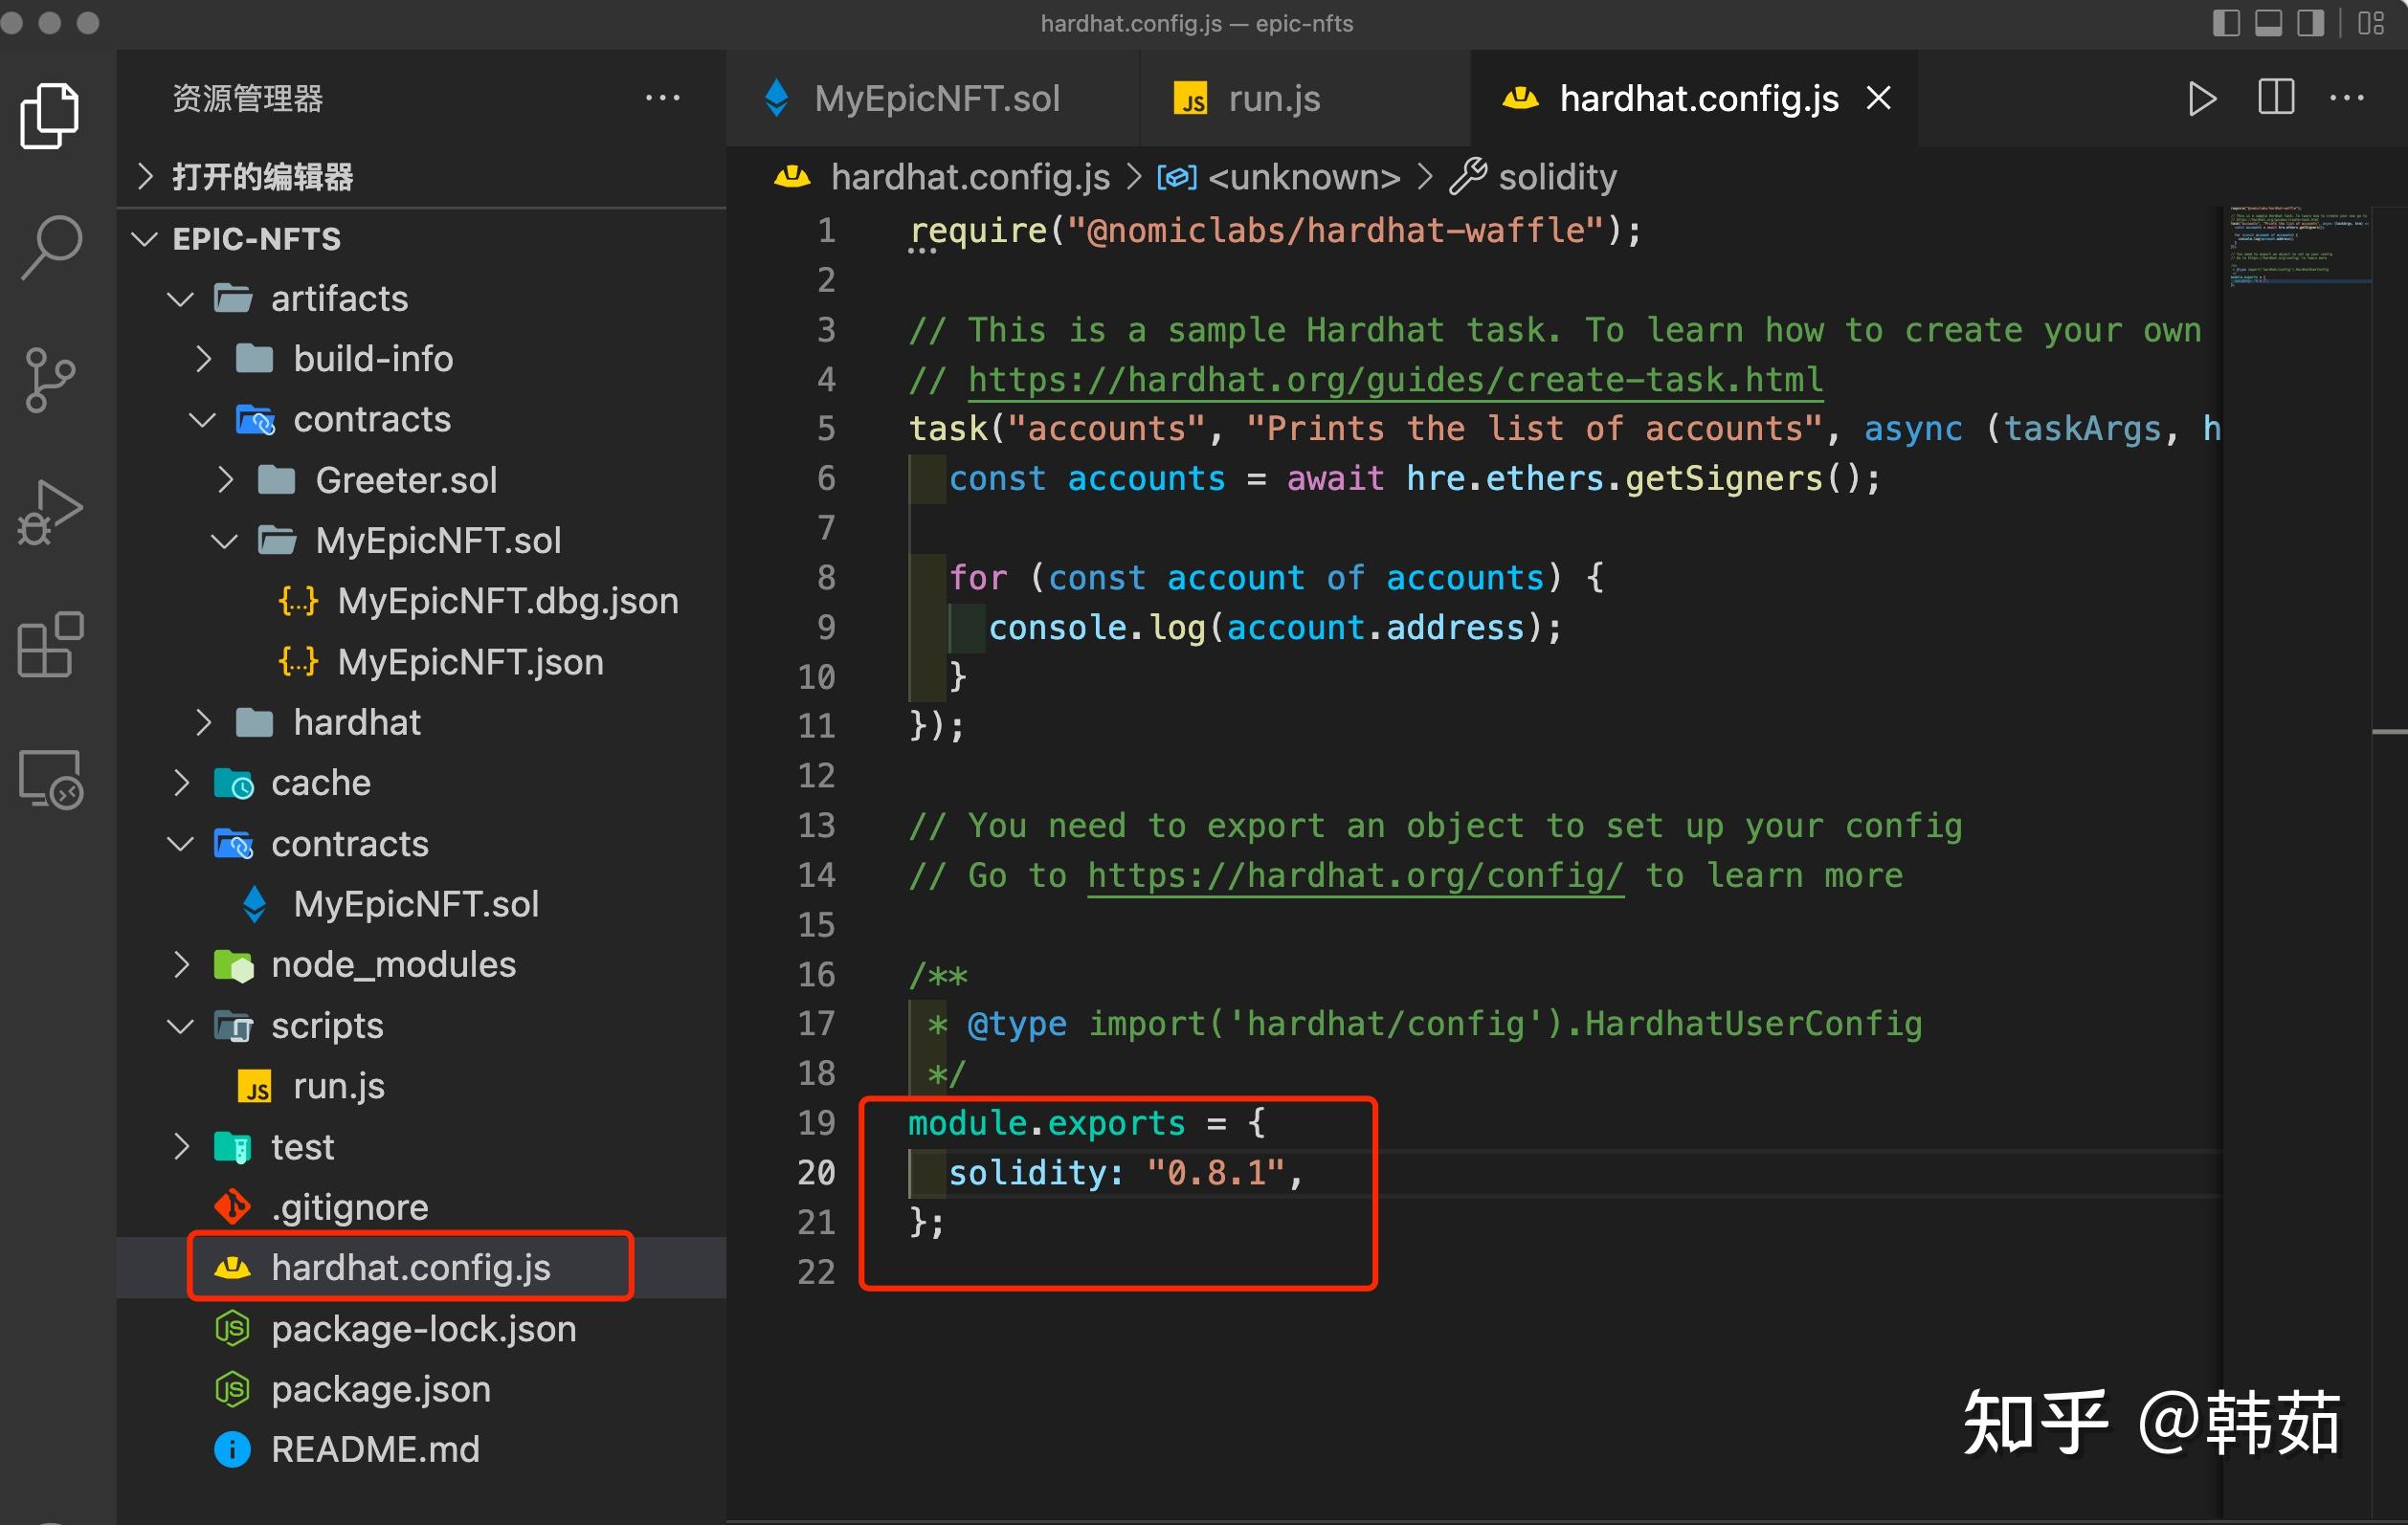
Task: Select hardhat.config.js in file tree
Action: pyautogui.click(x=421, y=1268)
